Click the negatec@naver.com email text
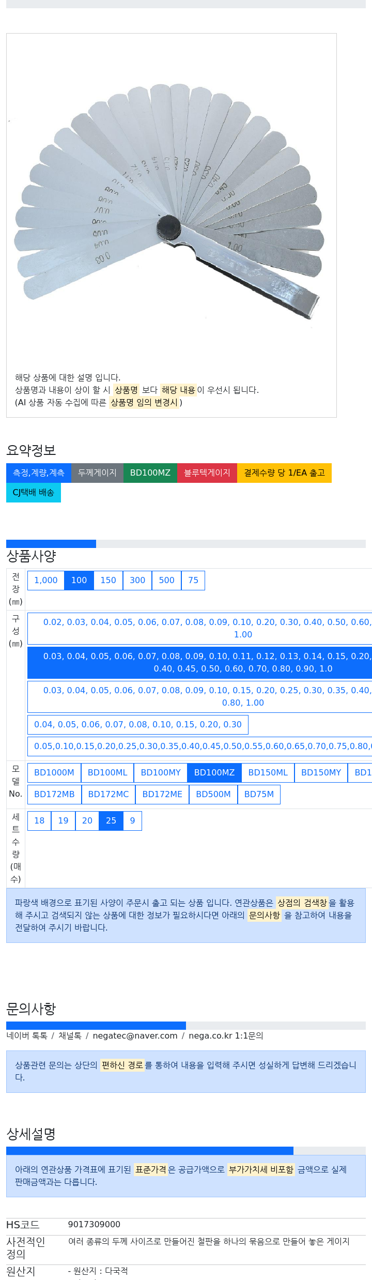 (x=135, y=1036)
